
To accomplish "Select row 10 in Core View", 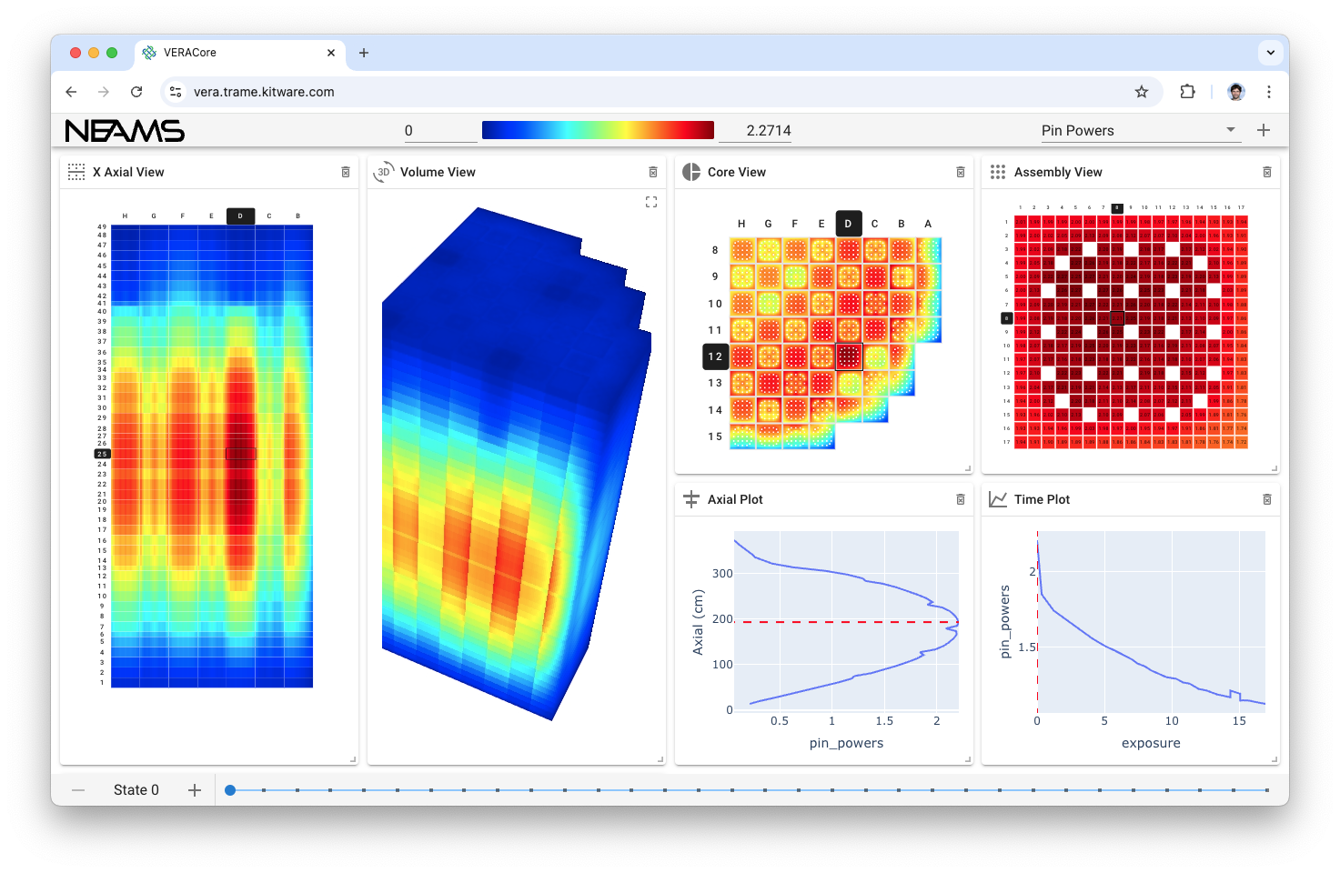I will point(715,304).
